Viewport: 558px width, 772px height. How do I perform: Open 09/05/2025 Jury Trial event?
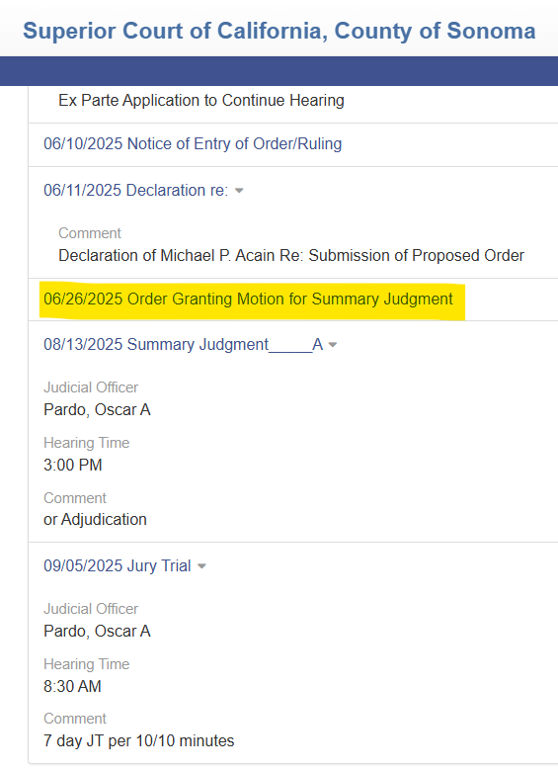[x=118, y=565]
